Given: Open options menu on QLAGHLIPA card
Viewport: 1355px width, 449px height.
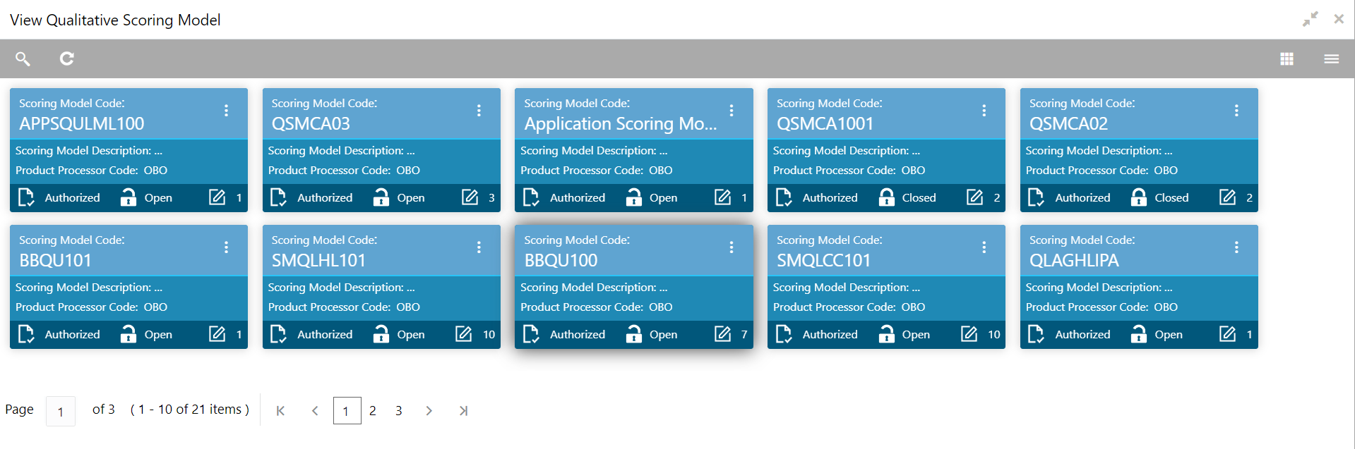Looking at the screenshot, I should click(x=1236, y=247).
